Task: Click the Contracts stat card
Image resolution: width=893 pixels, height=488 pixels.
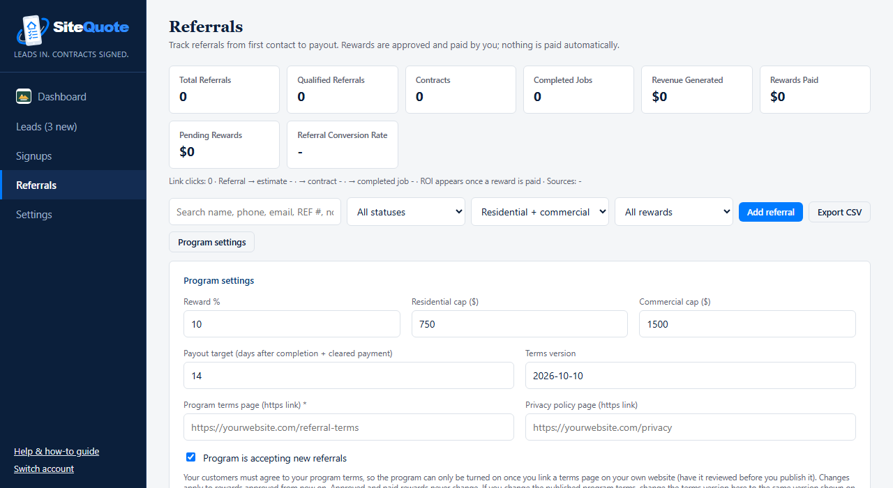Action: [460, 89]
